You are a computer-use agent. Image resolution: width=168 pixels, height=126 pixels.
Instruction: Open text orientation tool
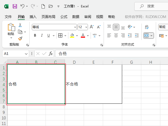pyautogui.click(x=130, y=27)
